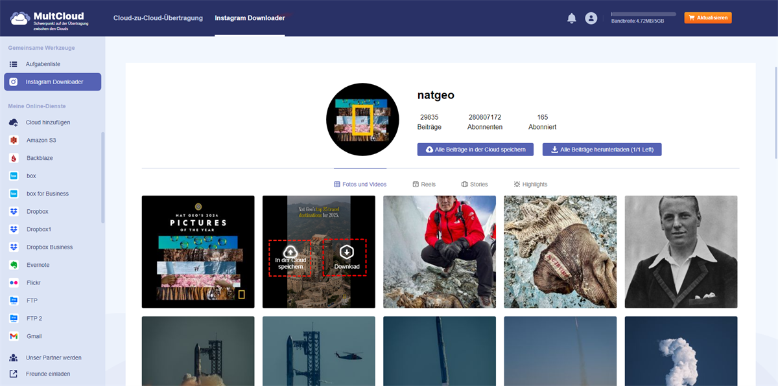Open the red-jacket climber photo
Screen dimensions: 778x386
tap(440, 252)
